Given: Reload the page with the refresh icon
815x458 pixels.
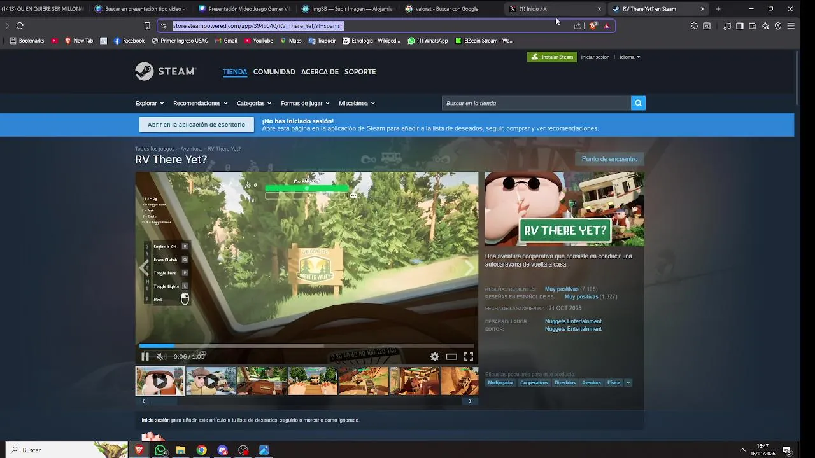Looking at the screenshot, I should (x=20, y=26).
